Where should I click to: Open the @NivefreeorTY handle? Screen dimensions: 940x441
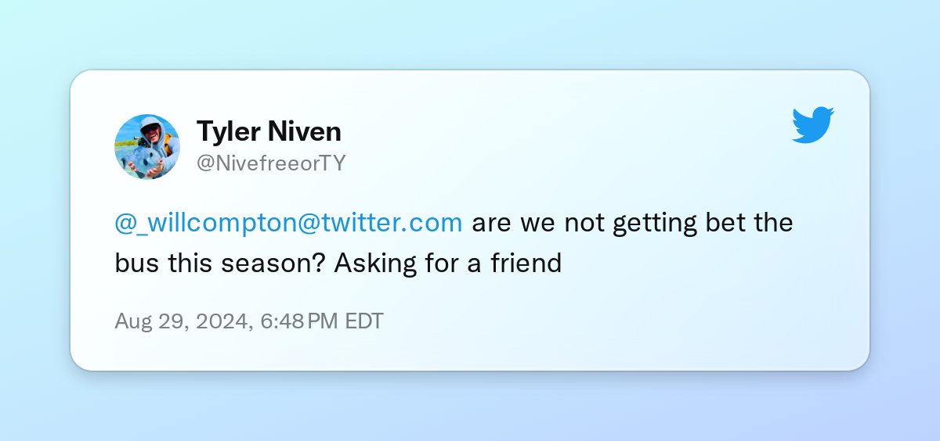(271, 163)
